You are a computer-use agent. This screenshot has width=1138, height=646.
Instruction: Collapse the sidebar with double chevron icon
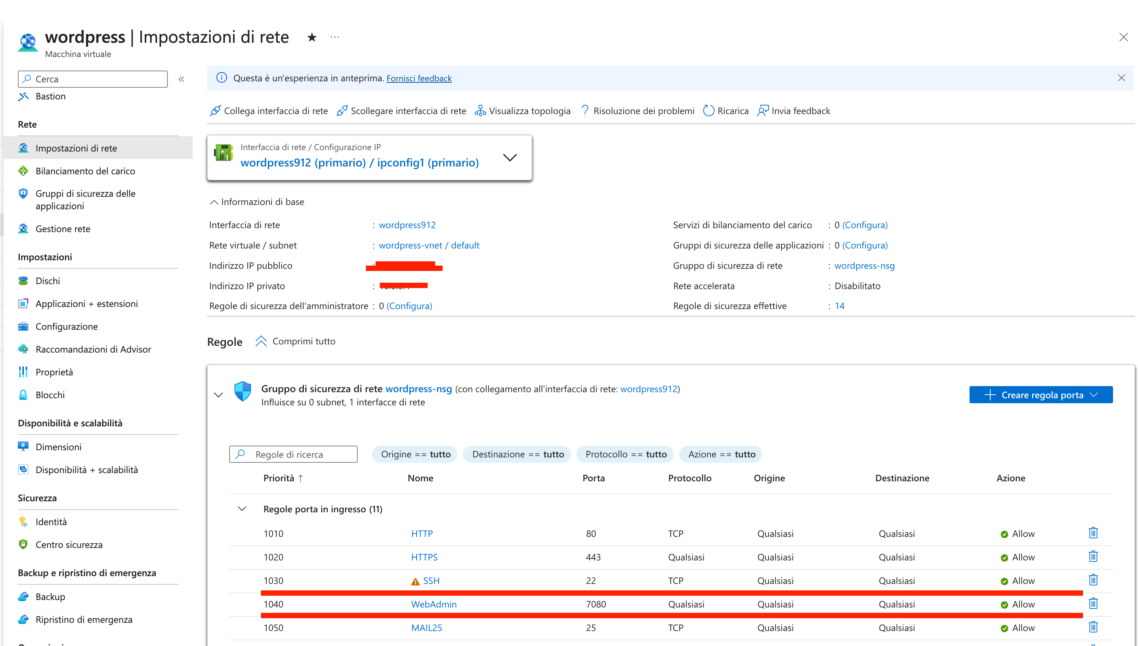pos(181,79)
